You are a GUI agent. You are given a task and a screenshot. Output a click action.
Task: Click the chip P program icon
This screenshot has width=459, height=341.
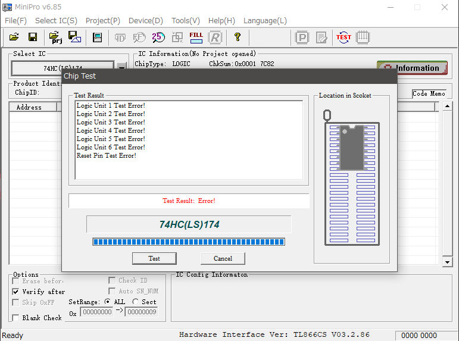(x=302, y=37)
